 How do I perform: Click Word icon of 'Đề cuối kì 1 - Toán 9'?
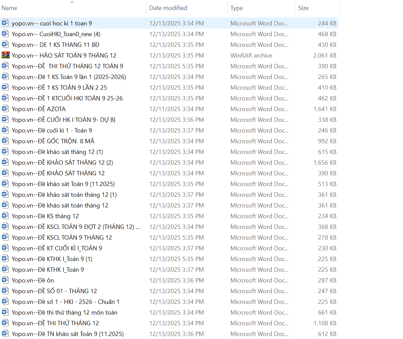5,130
